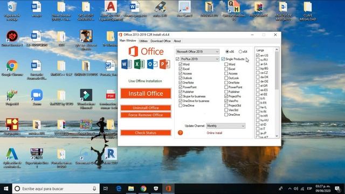The height and width of the screenshot is (194, 345).
Task: Toggle the Single Products checkbox
Action: click(x=223, y=59)
